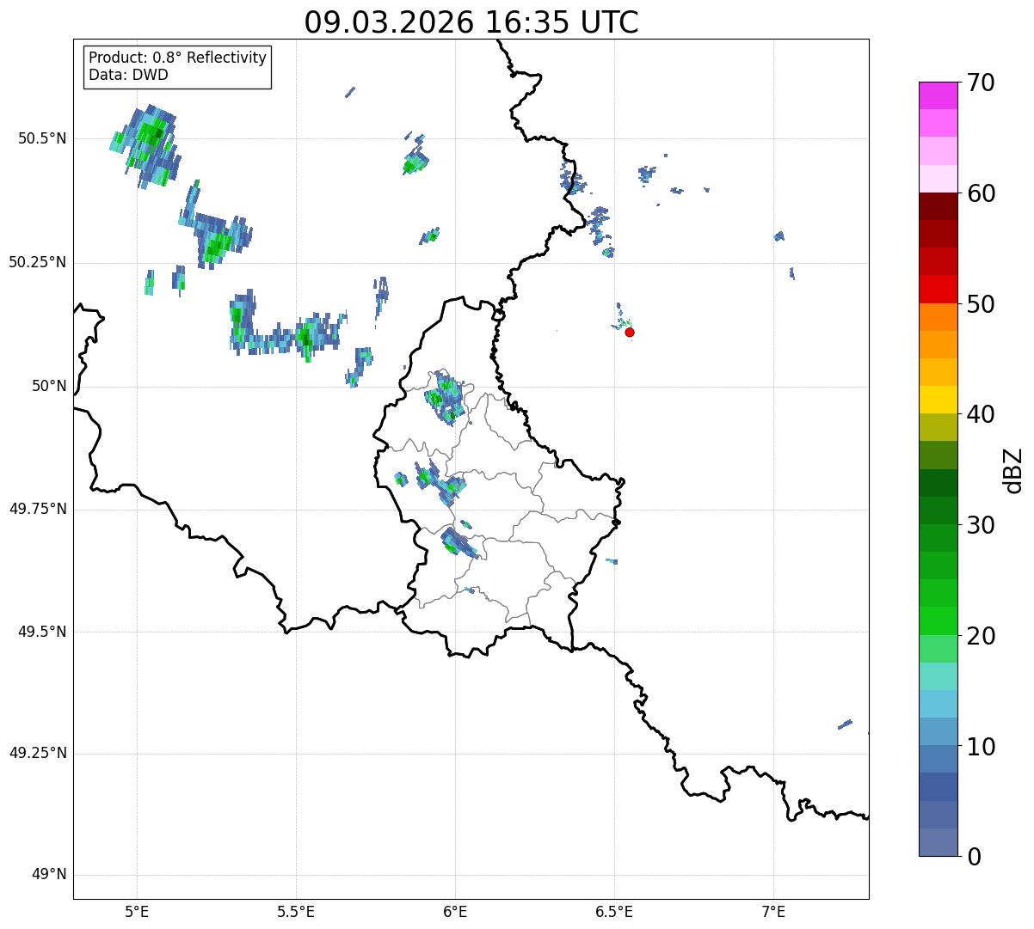The width and height of the screenshot is (1034, 929).
Task: Click the 6°E longitude tick label
Action: (455, 911)
